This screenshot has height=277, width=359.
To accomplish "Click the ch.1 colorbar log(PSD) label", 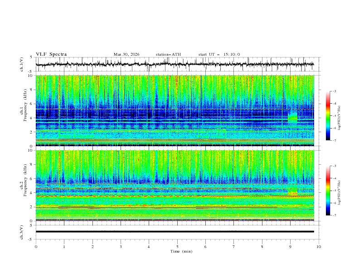I will point(339,118).
